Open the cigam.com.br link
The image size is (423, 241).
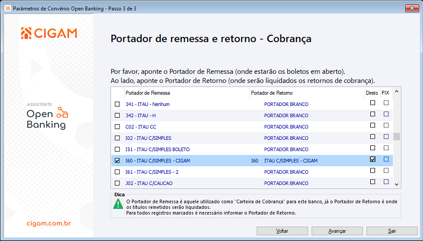click(x=48, y=223)
